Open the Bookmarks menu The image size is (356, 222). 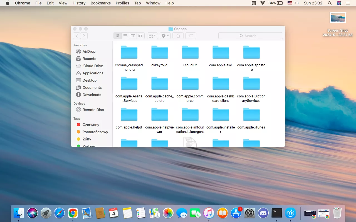[x=101, y=3]
